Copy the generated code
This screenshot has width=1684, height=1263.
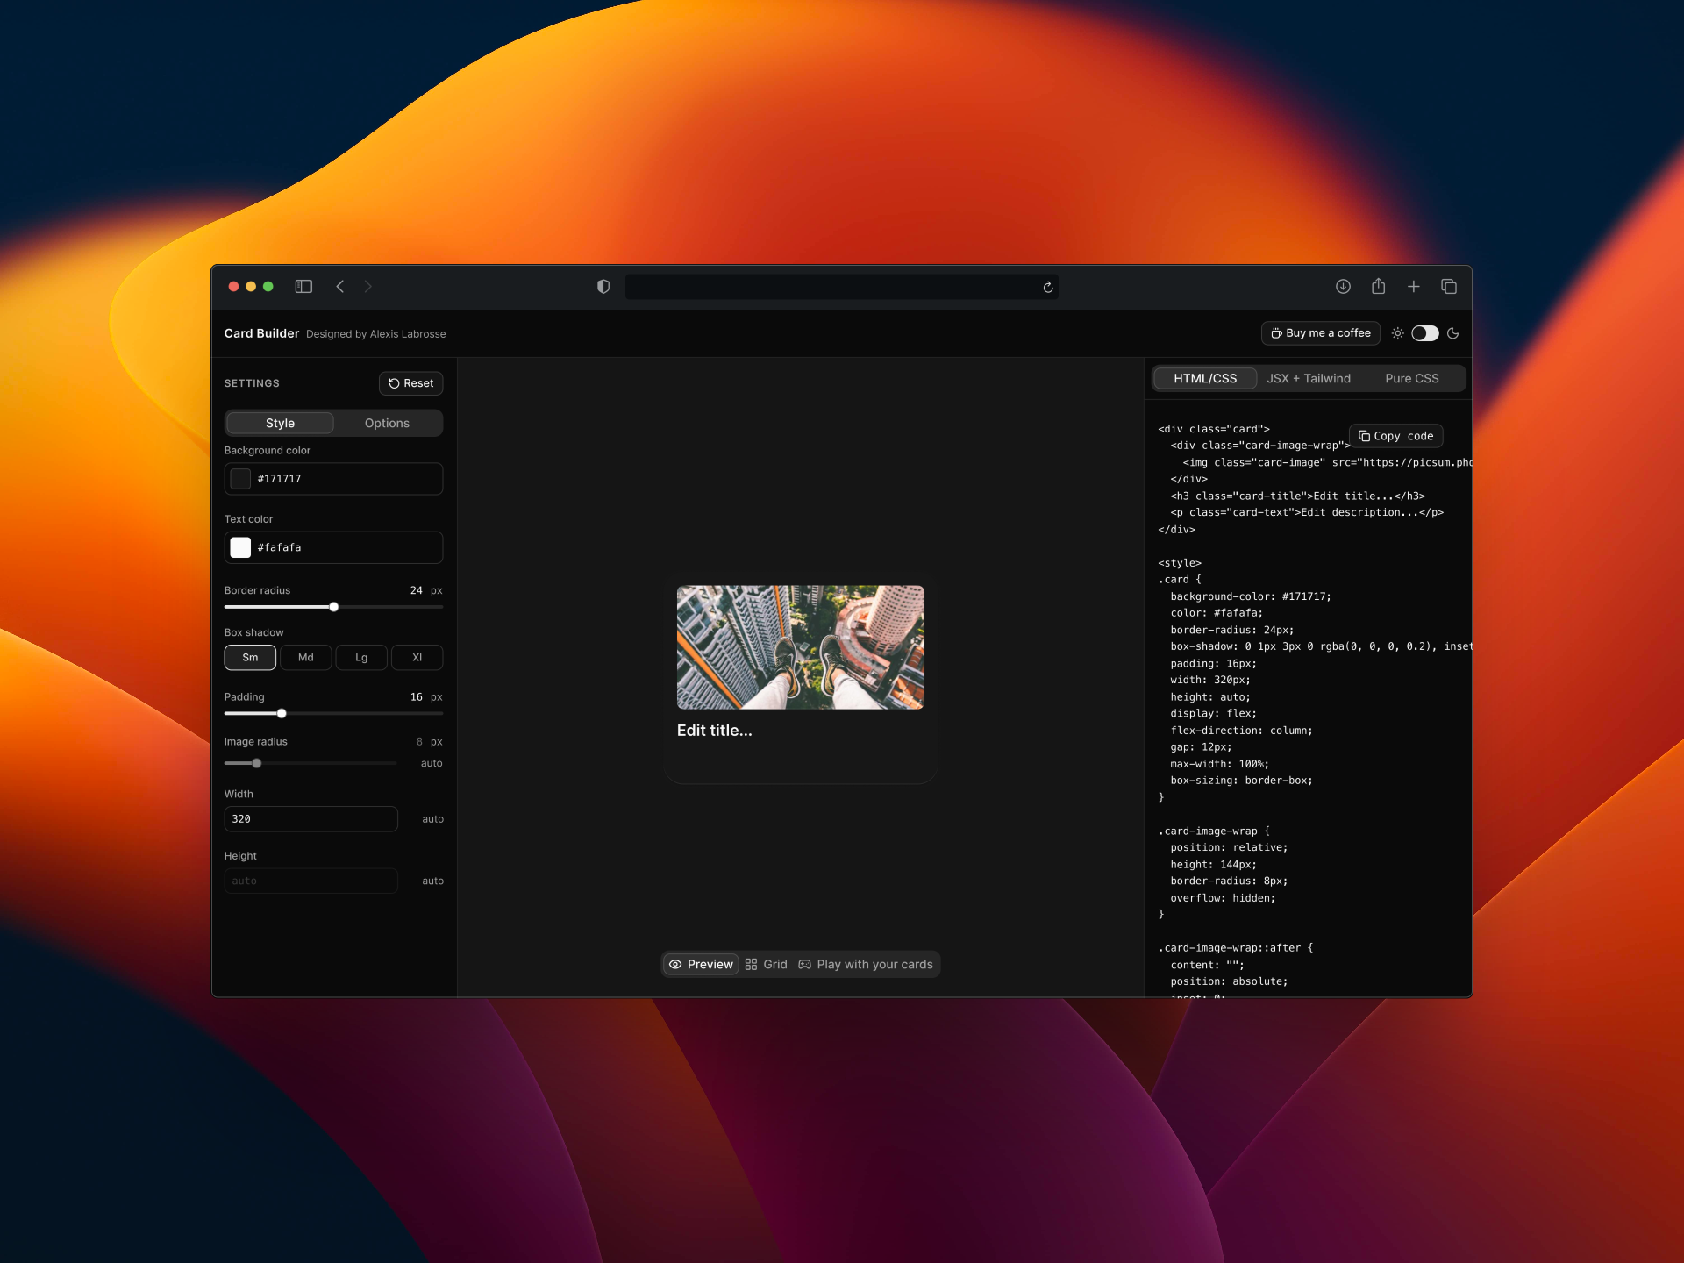click(x=1396, y=436)
